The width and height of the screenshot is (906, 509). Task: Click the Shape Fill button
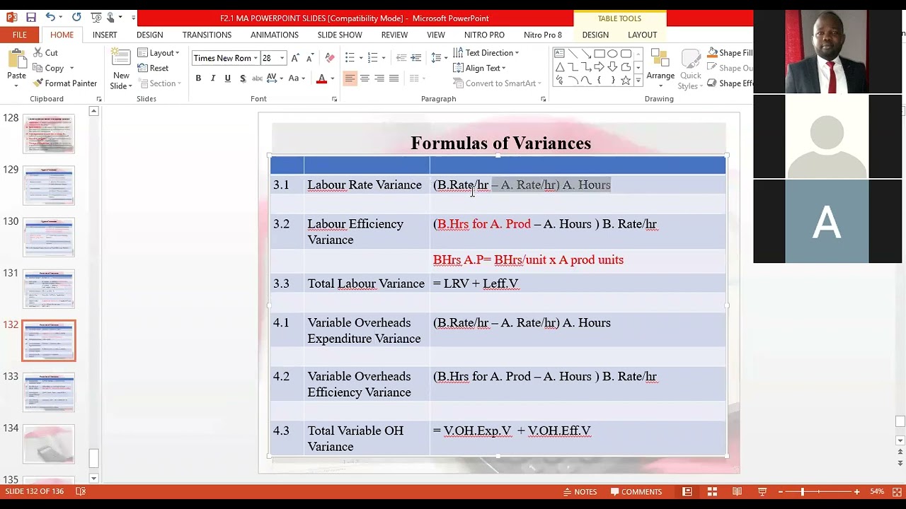point(729,53)
